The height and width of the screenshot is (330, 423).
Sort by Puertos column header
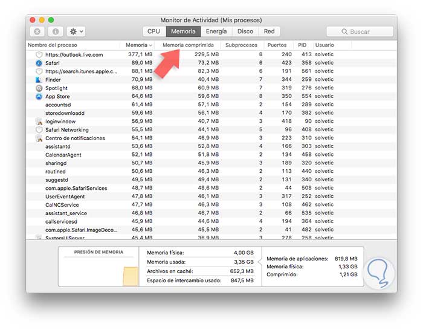tap(277, 45)
